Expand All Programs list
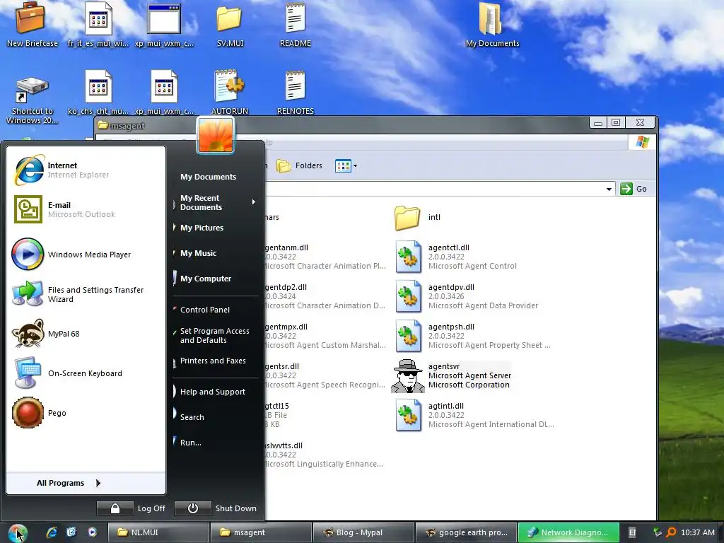 [86, 483]
